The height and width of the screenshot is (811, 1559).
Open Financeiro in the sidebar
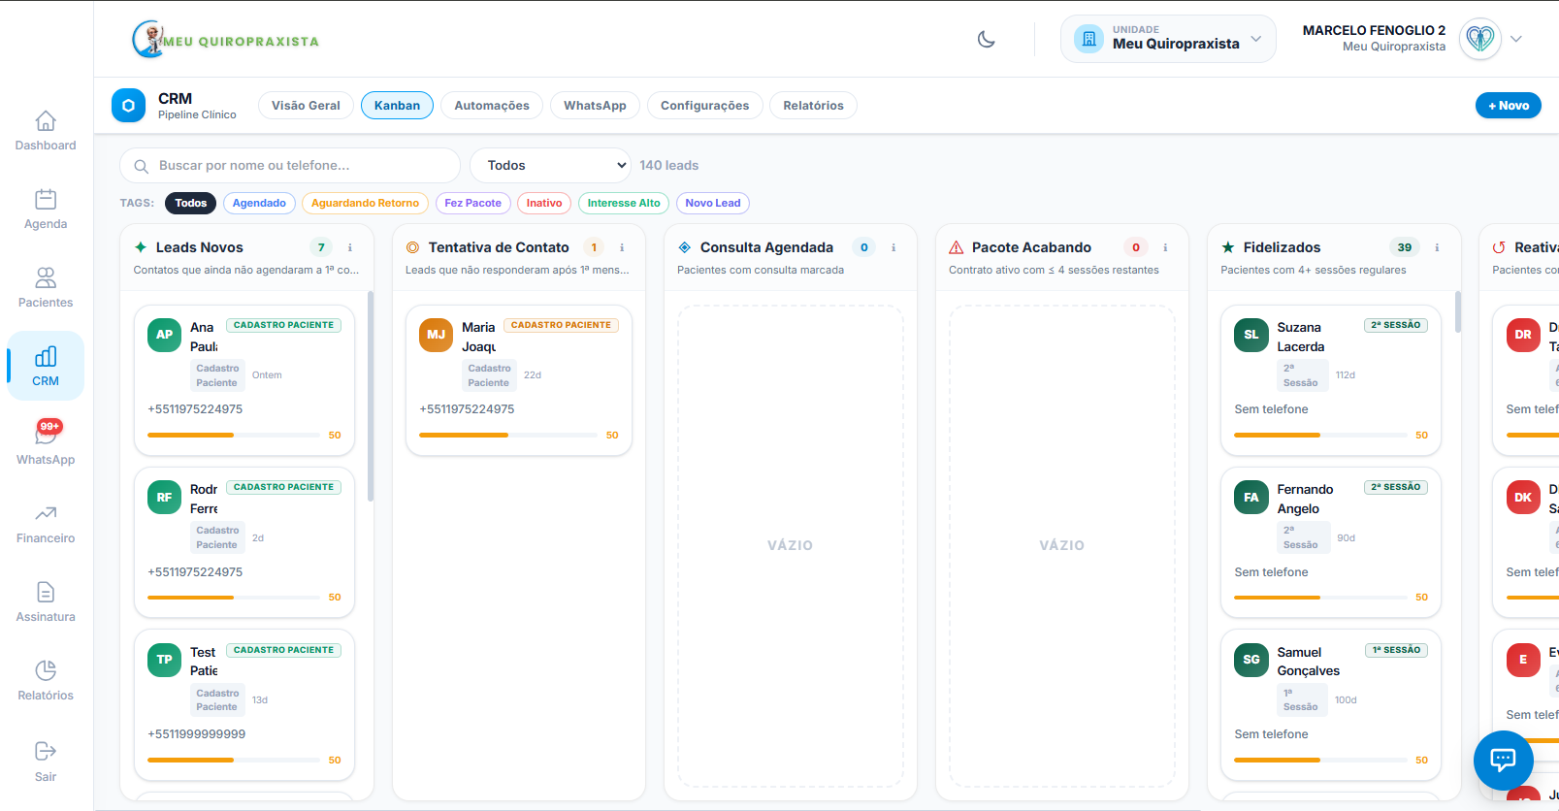point(46,524)
